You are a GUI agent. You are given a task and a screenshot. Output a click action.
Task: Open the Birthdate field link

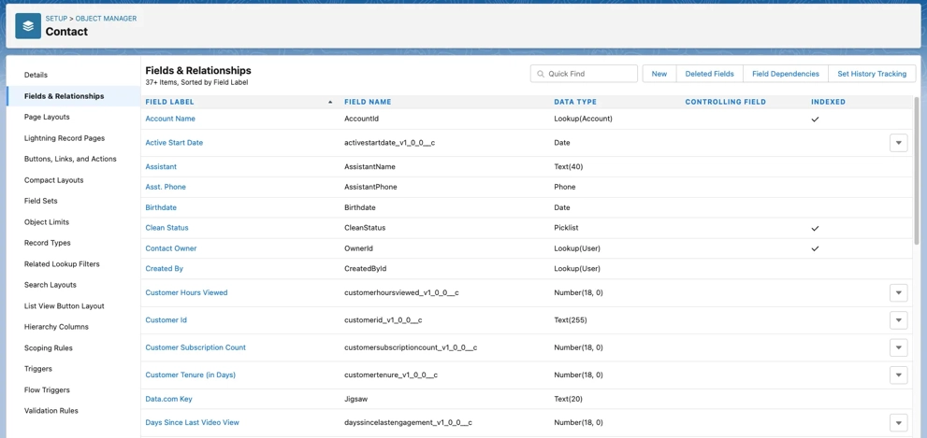(161, 207)
